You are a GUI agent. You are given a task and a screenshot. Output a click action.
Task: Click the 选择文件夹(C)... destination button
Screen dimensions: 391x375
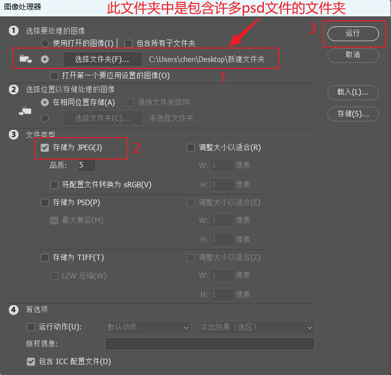pos(102,118)
